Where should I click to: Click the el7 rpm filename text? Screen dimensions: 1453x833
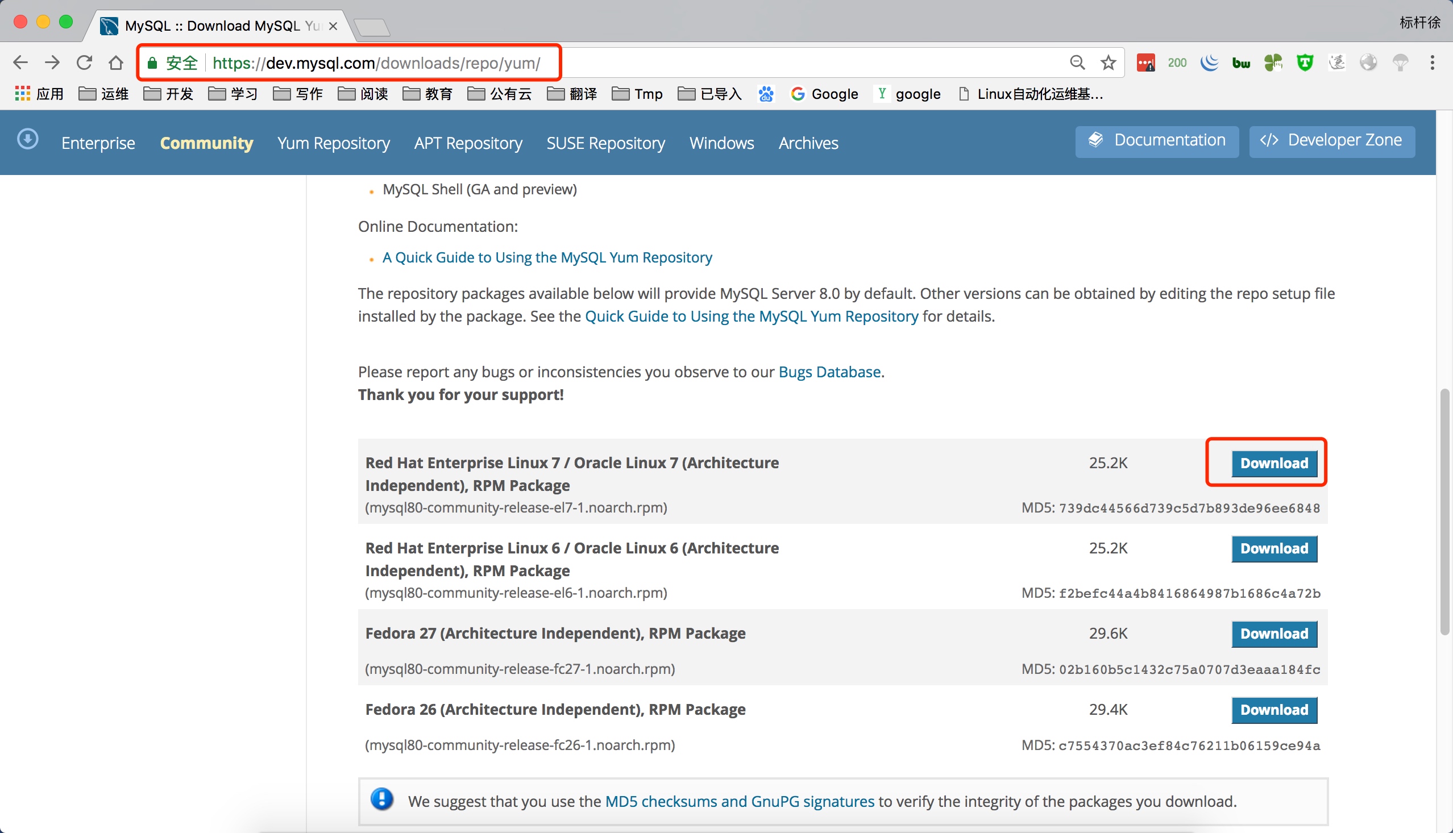pyautogui.click(x=516, y=507)
